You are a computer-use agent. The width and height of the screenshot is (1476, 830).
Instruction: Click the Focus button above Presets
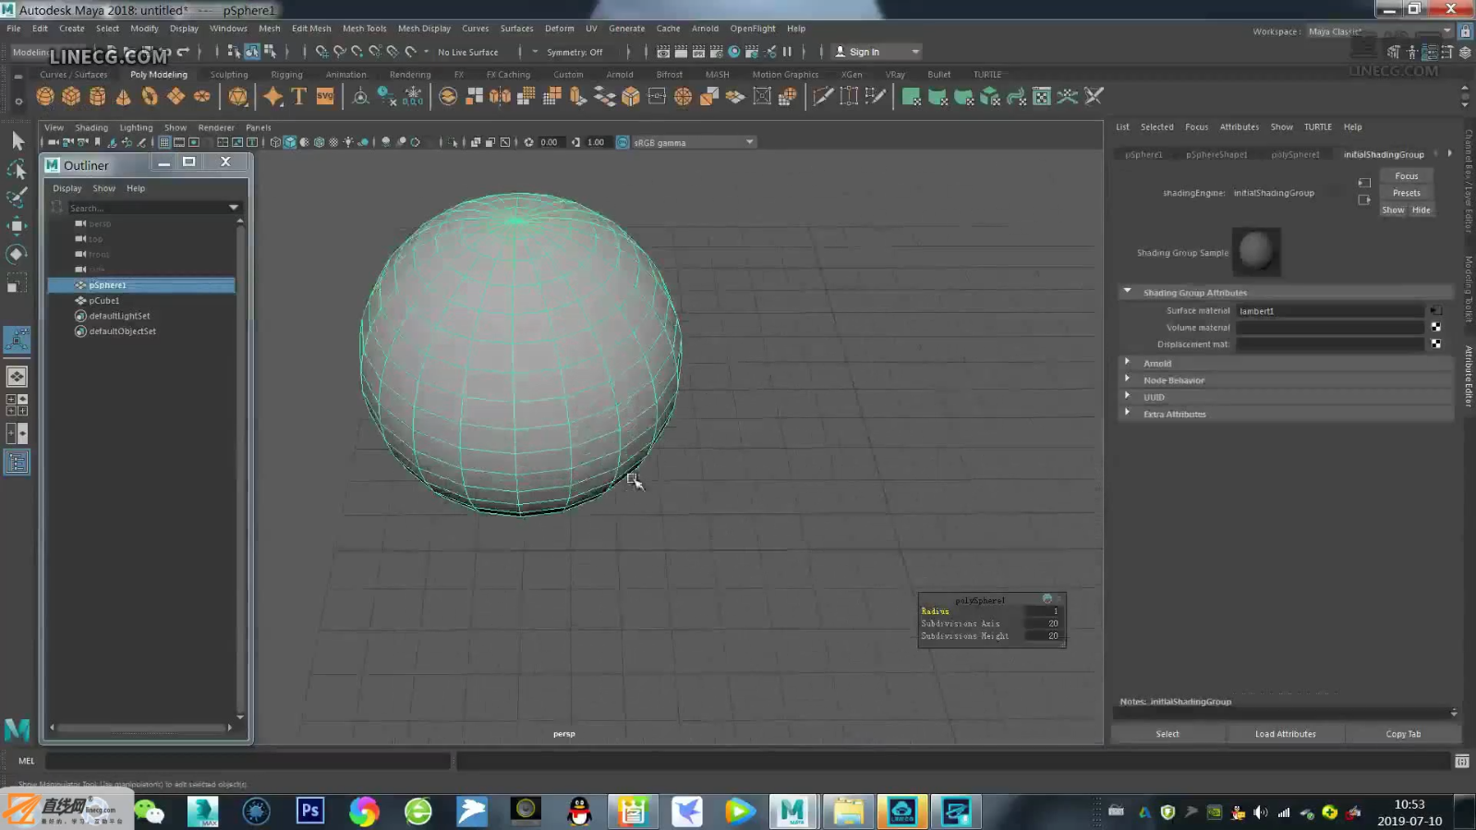pyautogui.click(x=1406, y=175)
